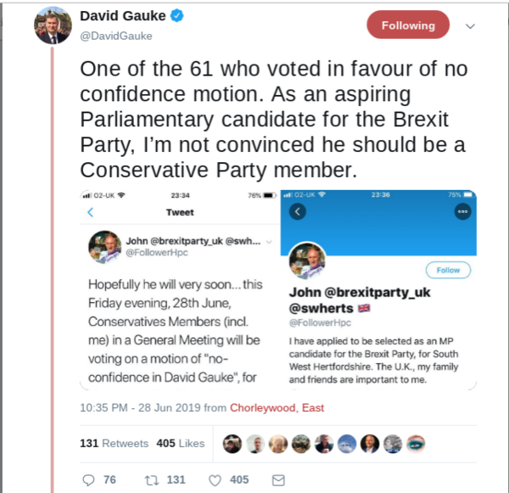The width and height of the screenshot is (509, 493).
Task: Click the three-dot menu in embedded profile
Action: (461, 212)
